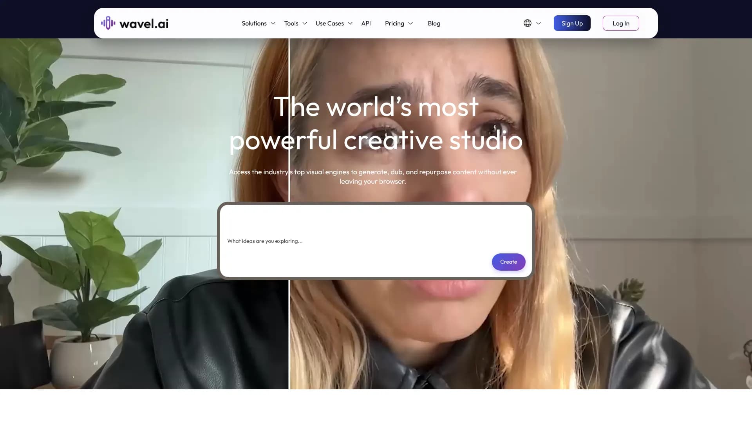Screen dimensions: 752x423
Task: Click the wavel.ai wordmark text
Action: 144,24
